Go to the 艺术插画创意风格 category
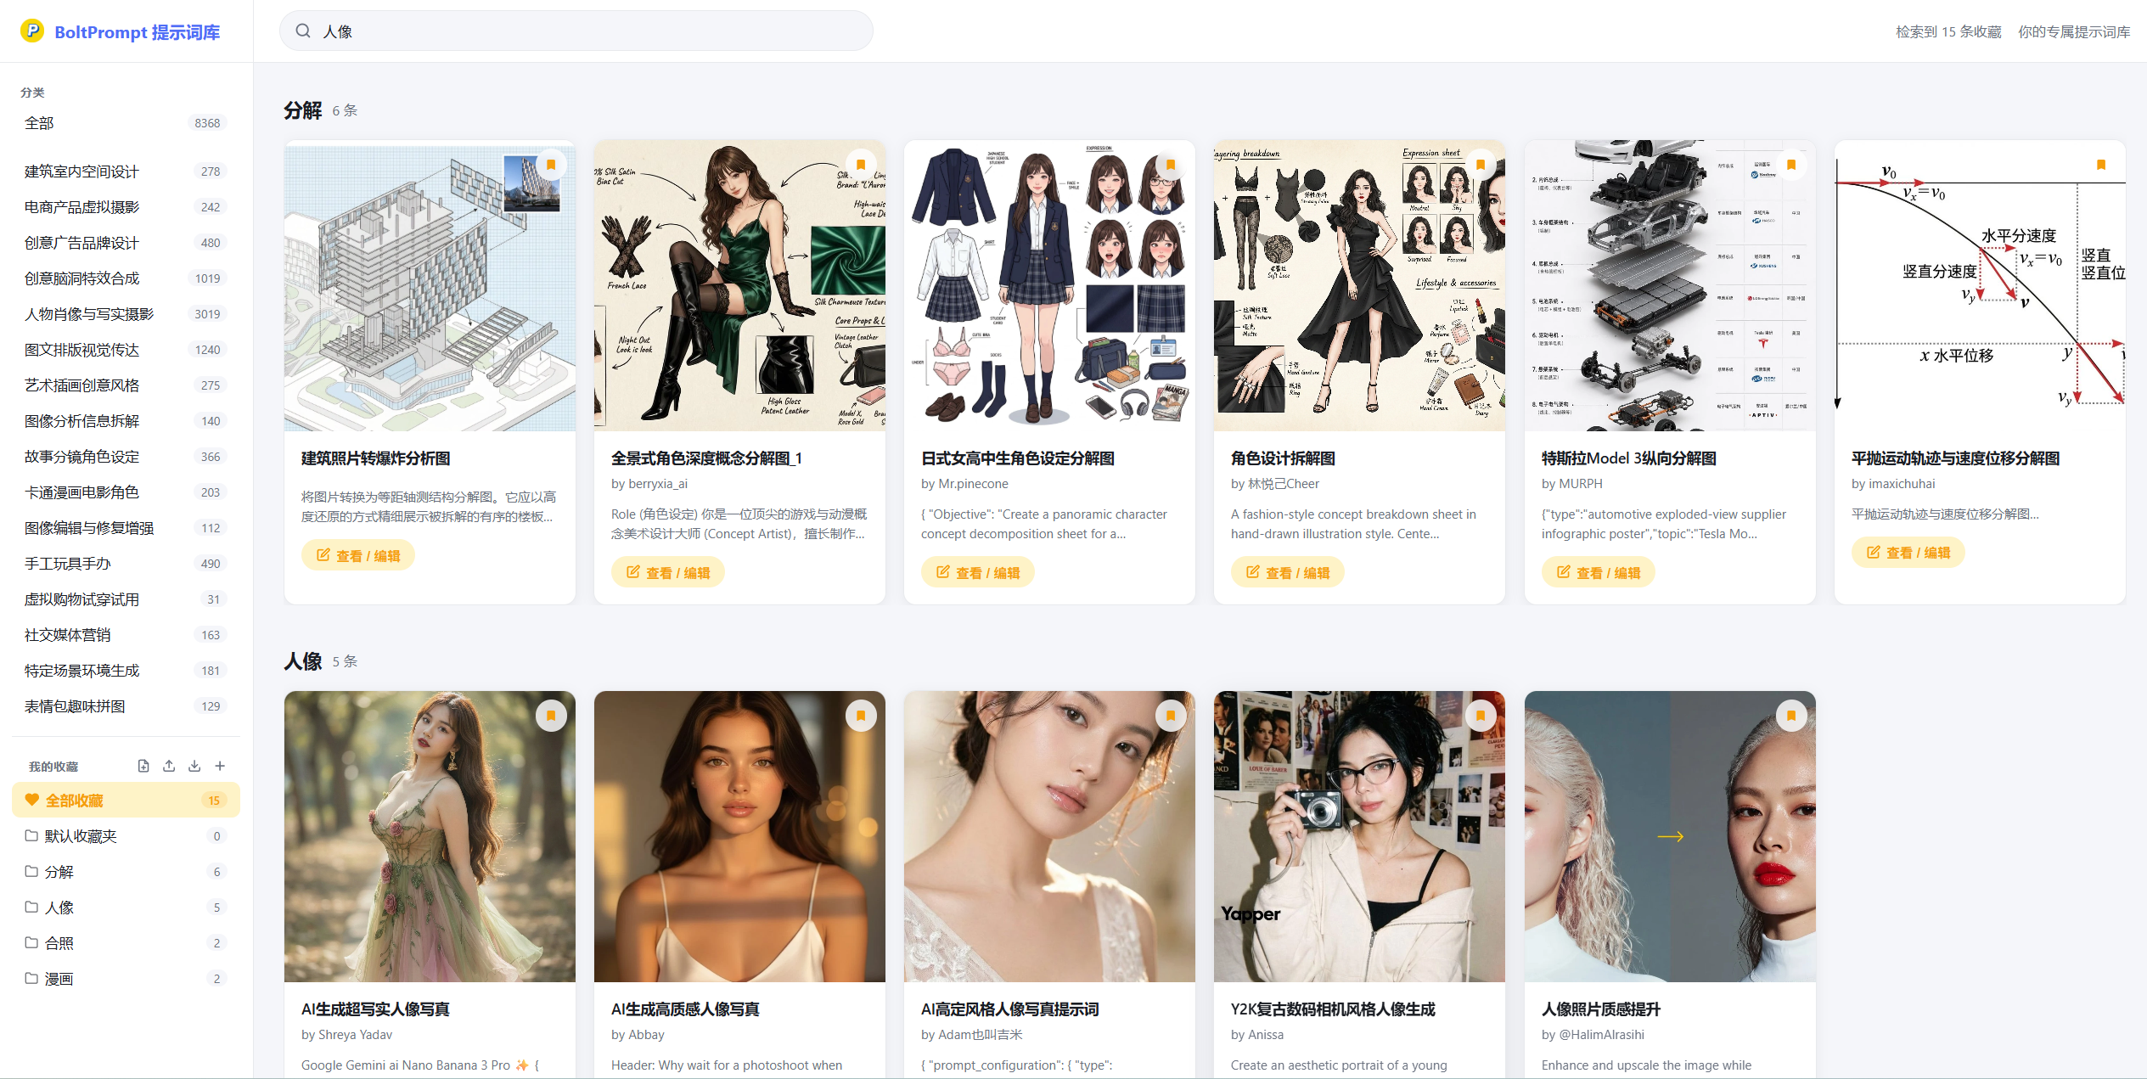This screenshot has width=2147, height=1079. coord(126,385)
